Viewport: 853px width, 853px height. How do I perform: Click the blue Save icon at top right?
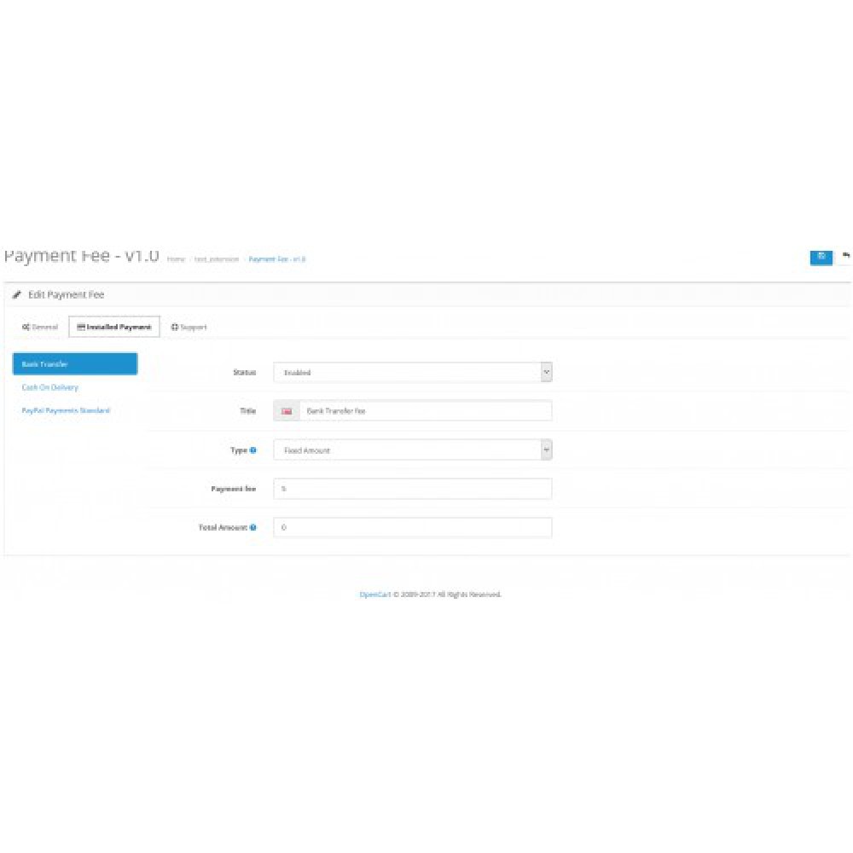(x=821, y=258)
